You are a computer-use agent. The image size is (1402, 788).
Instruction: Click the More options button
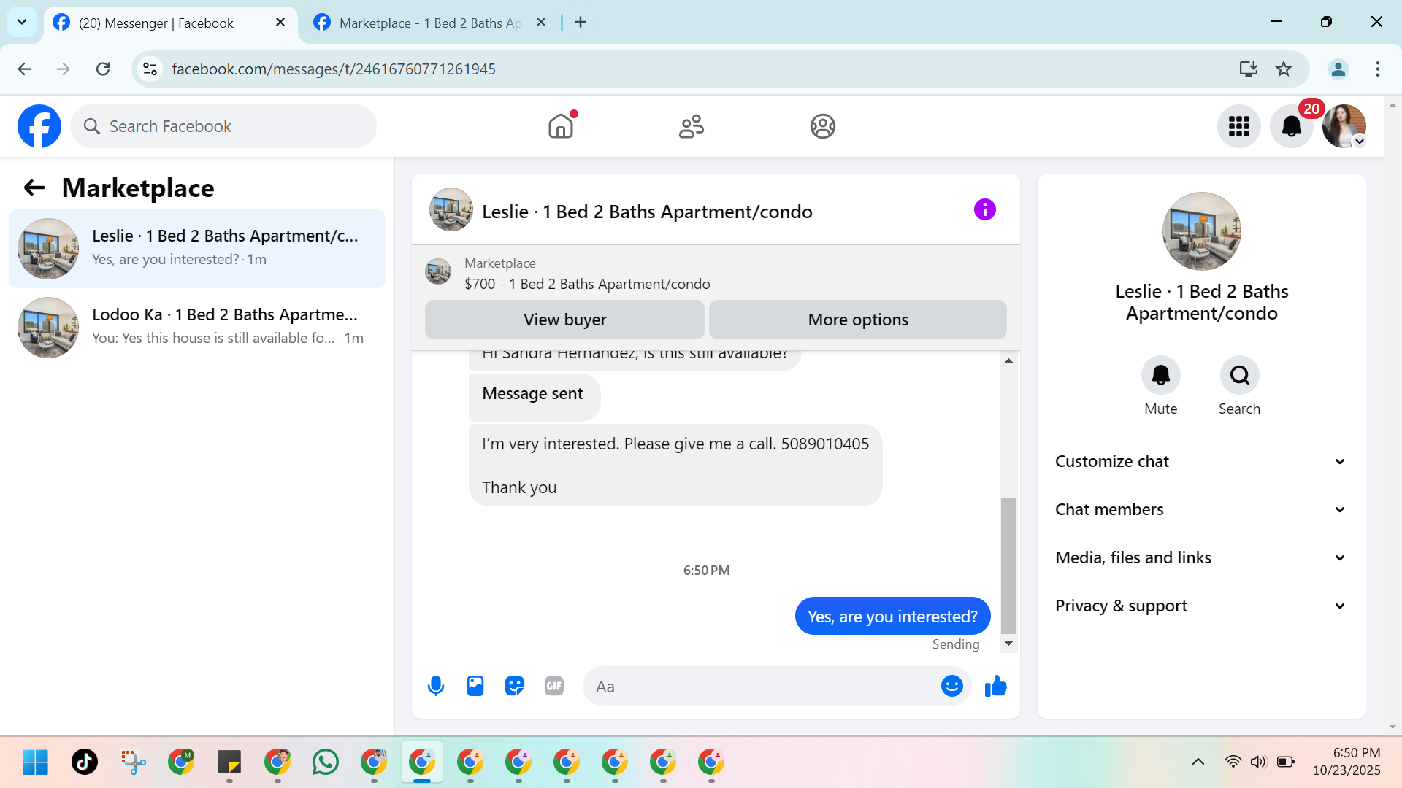[x=858, y=320]
